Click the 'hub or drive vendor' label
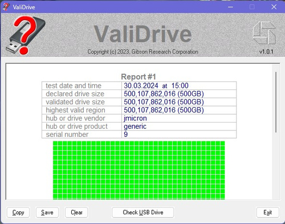The image size is (285, 224). coord(75,119)
